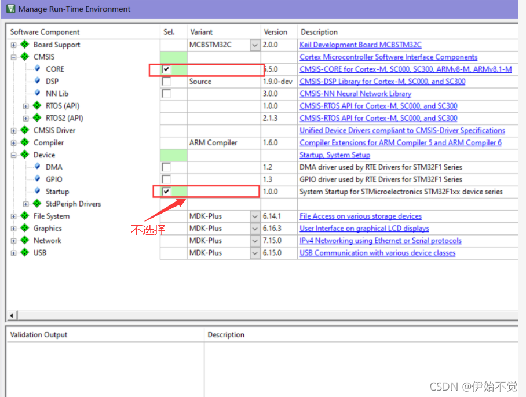The image size is (526, 397).
Task: Open the MCBSTM32C variant dropdown
Action: [x=255, y=45]
